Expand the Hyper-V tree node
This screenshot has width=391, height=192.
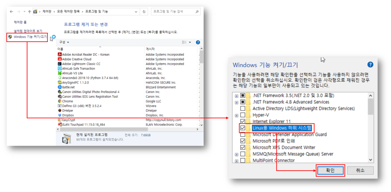coord(236,115)
